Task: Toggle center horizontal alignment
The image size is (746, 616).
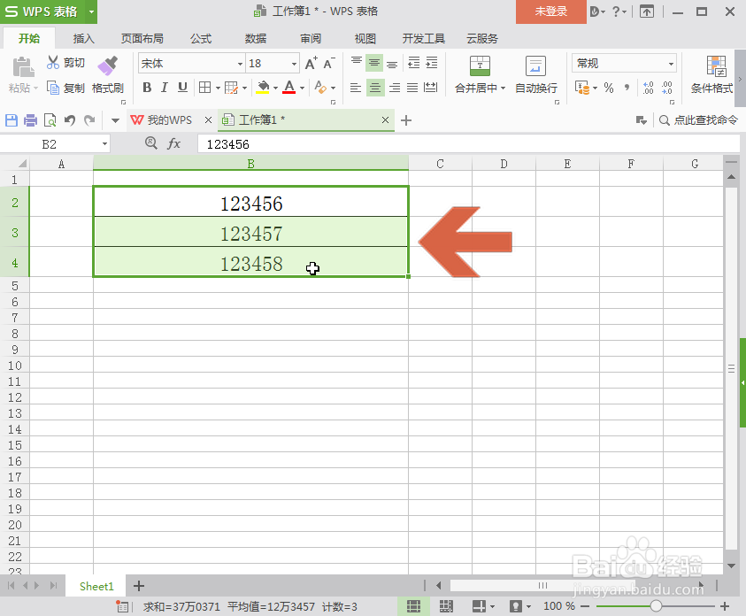Action: point(375,88)
